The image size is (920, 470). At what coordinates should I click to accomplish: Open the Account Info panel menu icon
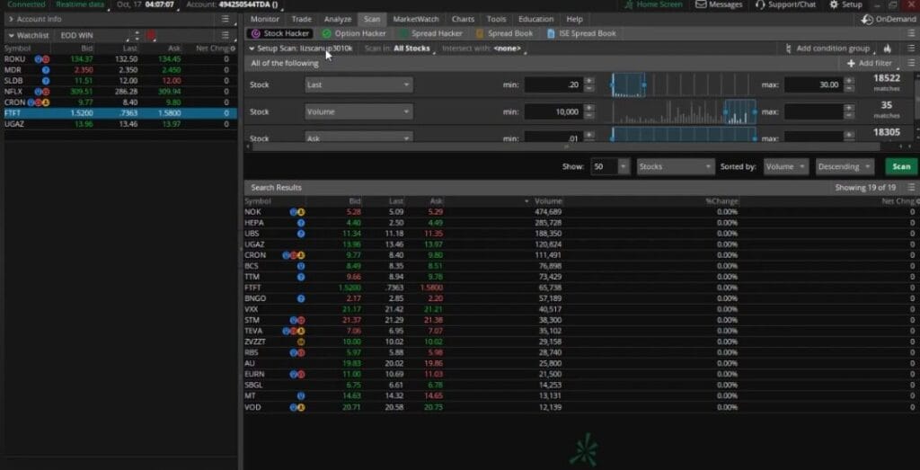[x=226, y=19]
